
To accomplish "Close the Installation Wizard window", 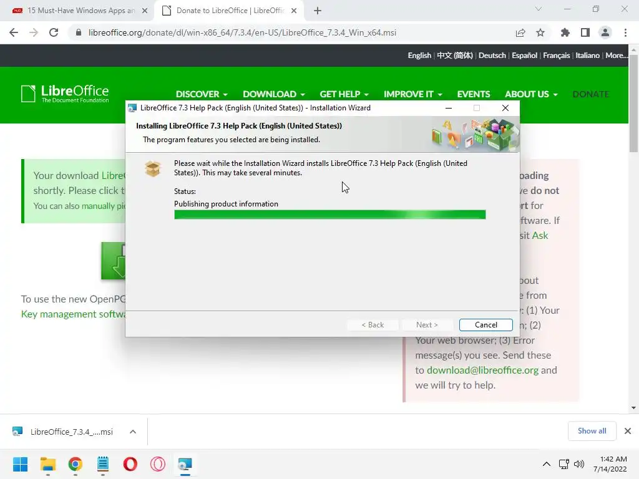I will coord(505,108).
